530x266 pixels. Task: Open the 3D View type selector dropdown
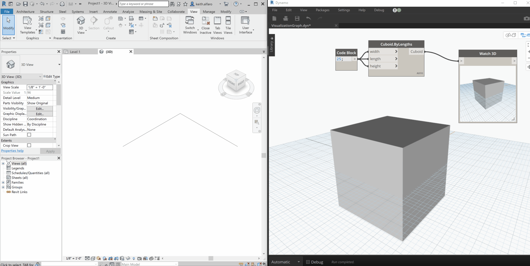click(x=59, y=64)
